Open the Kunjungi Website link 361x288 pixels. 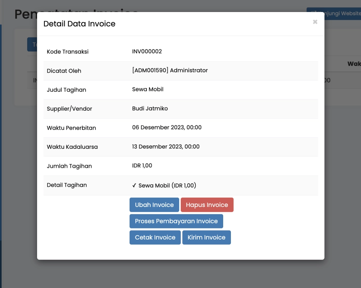(x=334, y=13)
